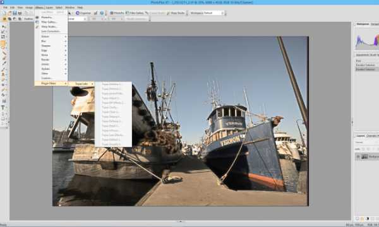Select the Text tool in left toolbar
Screen dimensions: 379x227
click(3, 108)
